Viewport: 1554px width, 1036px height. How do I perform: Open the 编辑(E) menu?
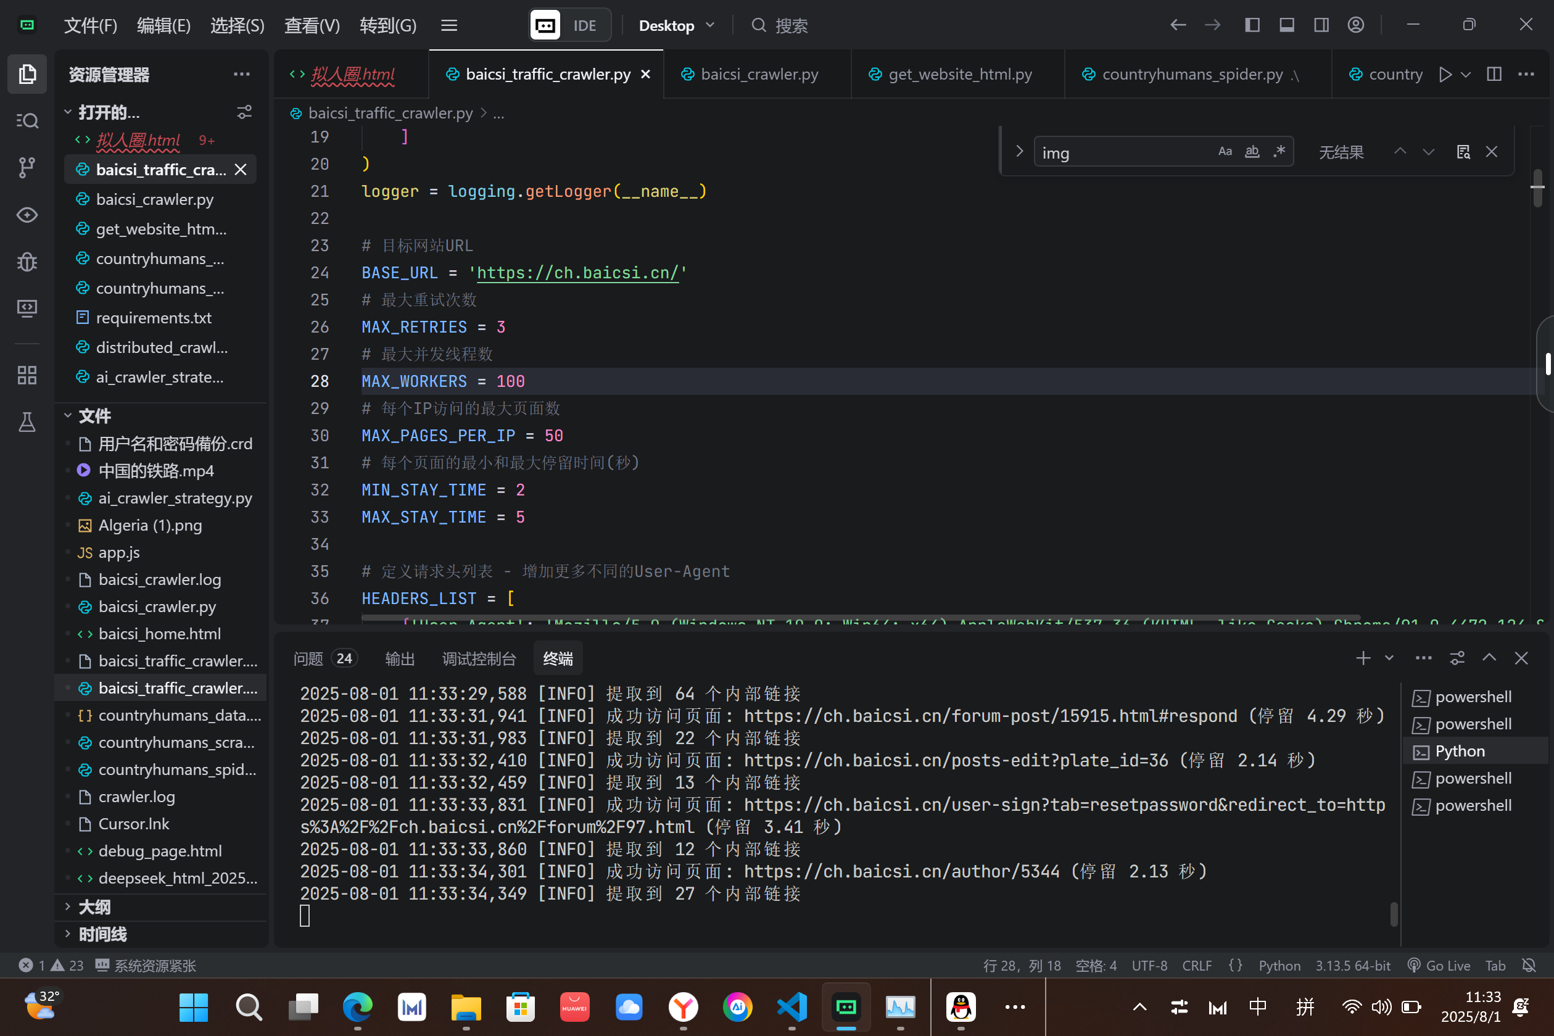(163, 25)
